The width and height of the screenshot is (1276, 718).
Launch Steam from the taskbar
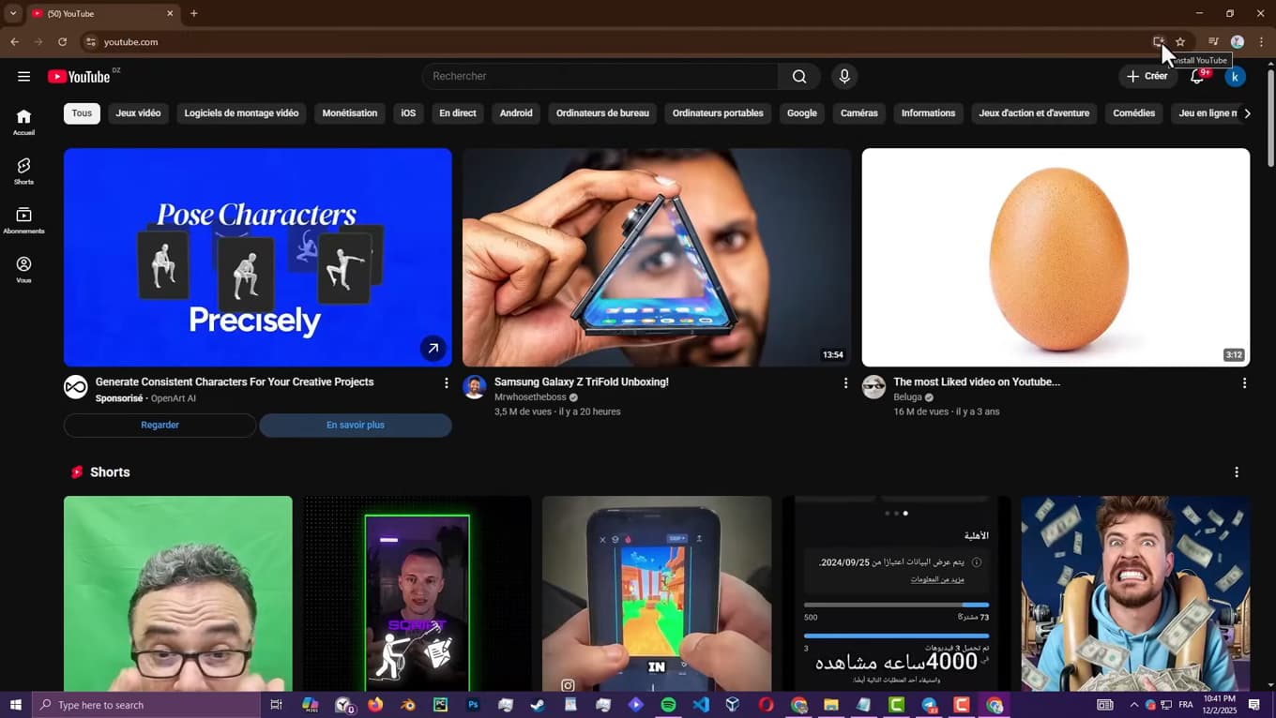[538, 705]
